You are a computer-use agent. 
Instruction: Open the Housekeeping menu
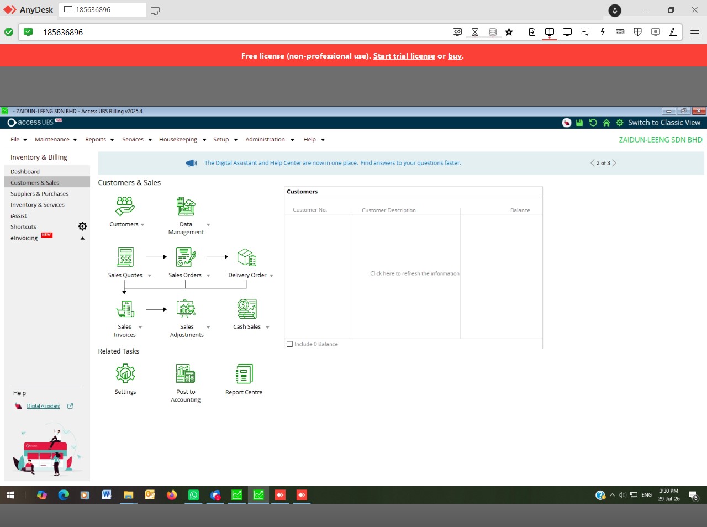pyautogui.click(x=182, y=140)
